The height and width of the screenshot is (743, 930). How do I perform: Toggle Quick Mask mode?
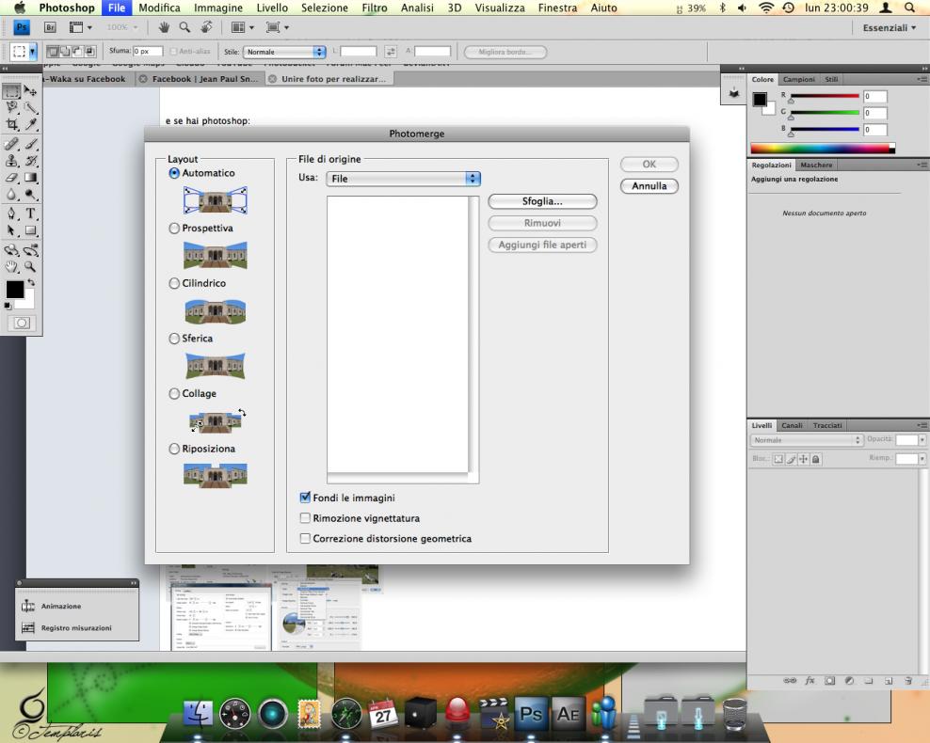(22, 323)
